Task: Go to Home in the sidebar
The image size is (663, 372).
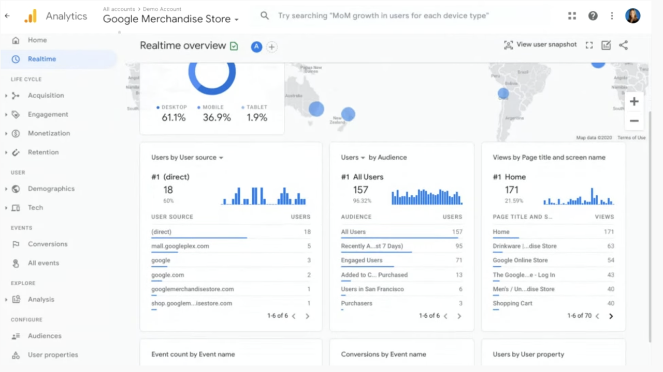Action: (37, 40)
